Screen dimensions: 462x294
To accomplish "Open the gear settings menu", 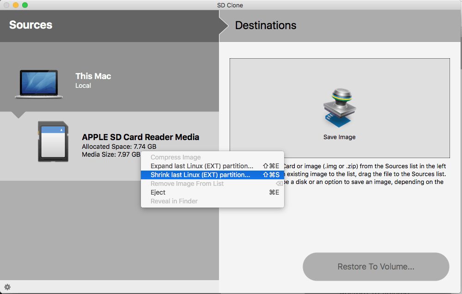I will [x=7, y=287].
